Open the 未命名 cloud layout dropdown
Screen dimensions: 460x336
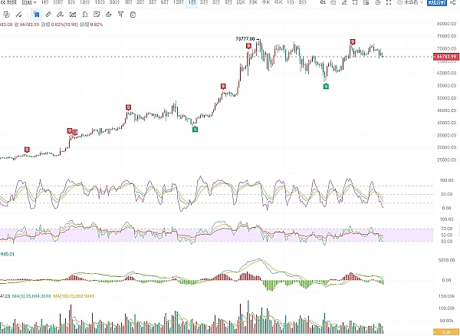(x=410, y=2)
